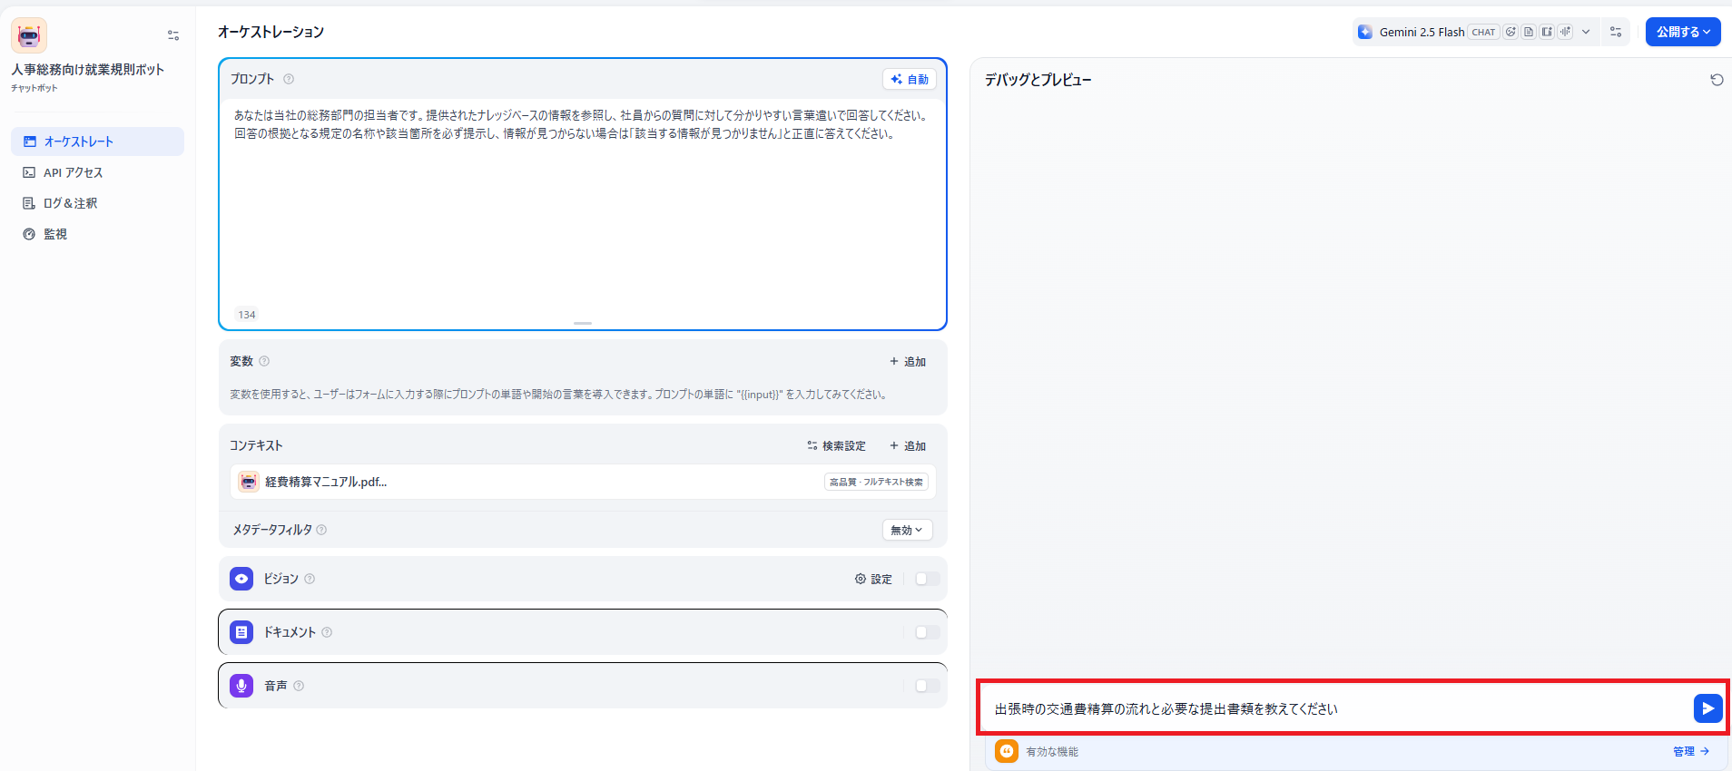1732x771 pixels.
Task: Open model parameter settings icon
Action: click(1616, 32)
